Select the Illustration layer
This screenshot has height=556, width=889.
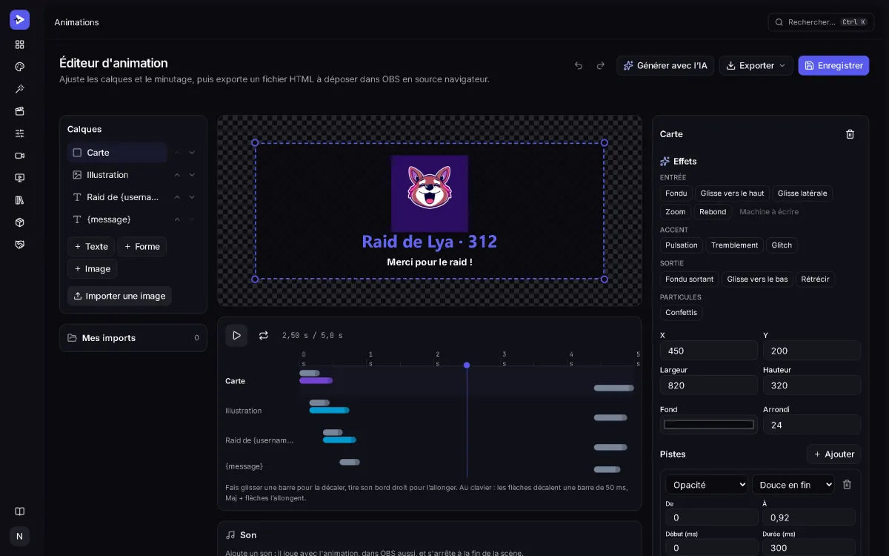(117, 175)
